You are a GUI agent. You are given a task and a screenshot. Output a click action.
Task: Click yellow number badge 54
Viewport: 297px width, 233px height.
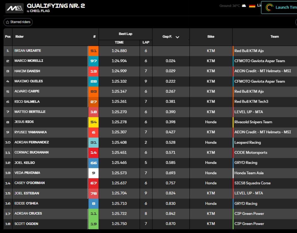[x=94, y=122]
